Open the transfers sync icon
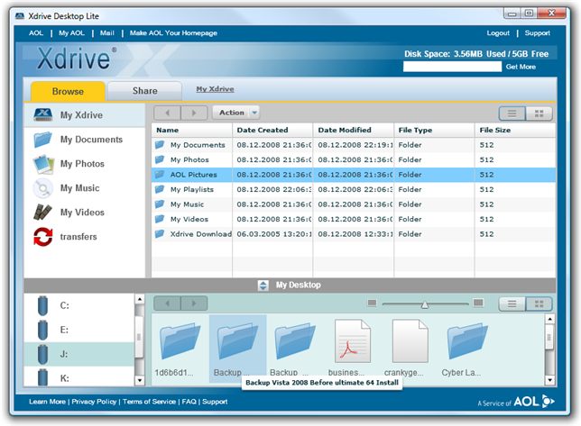Image resolution: width=581 pixels, height=426 pixels. click(x=43, y=237)
